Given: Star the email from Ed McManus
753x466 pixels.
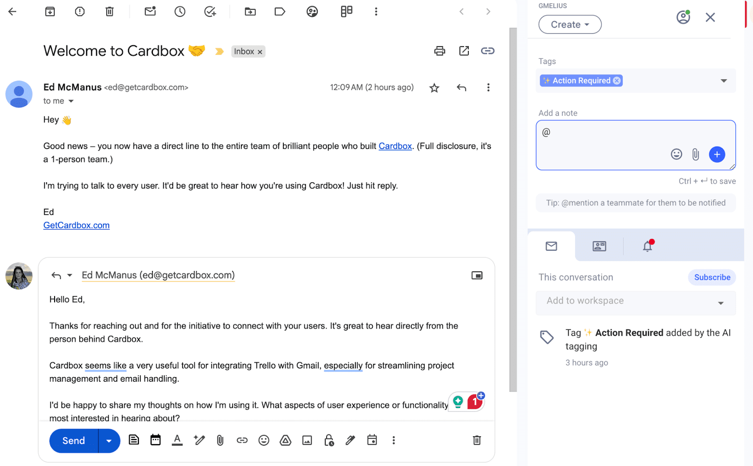Looking at the screenshot, I should [434, 88].
